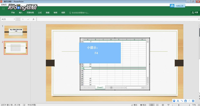
Task: Click the paw icon in IME toolbar
Action: (174, 101)
